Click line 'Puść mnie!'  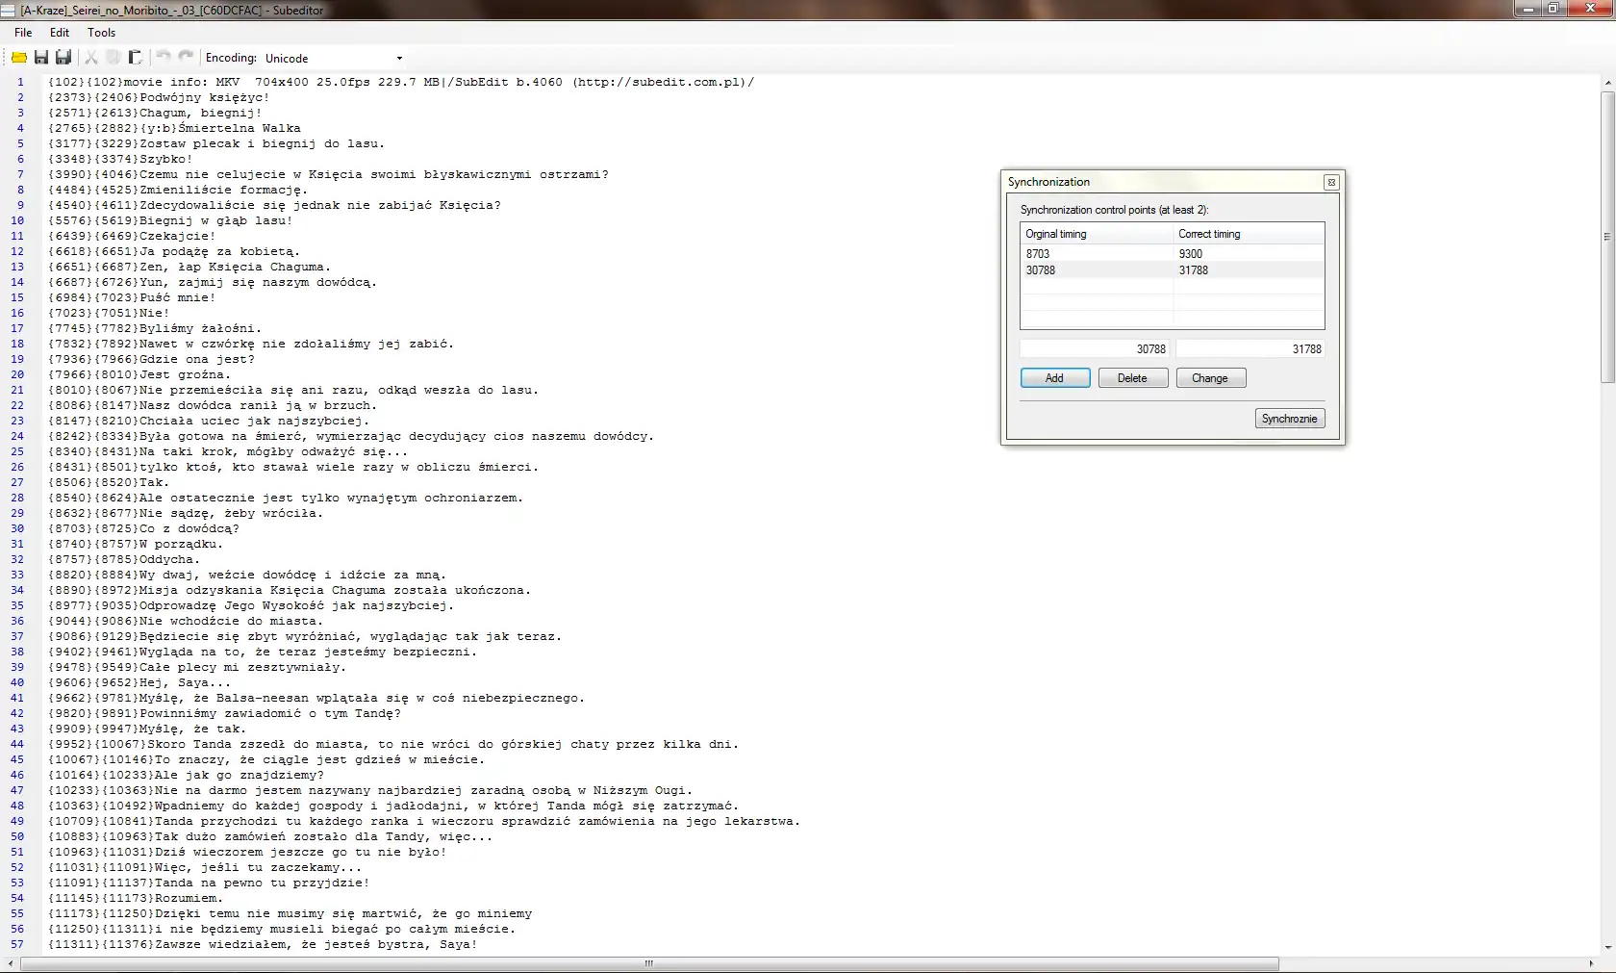point(132,297)
